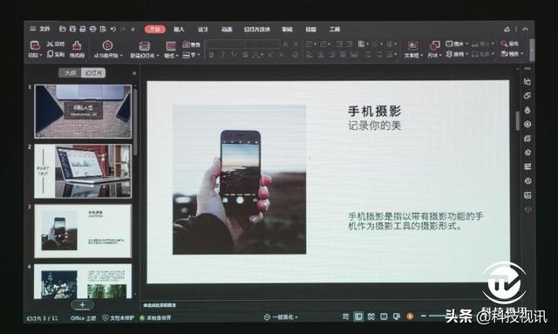
Task: Open the 幻灯片放映 ribbon tab
Action: 257,29
